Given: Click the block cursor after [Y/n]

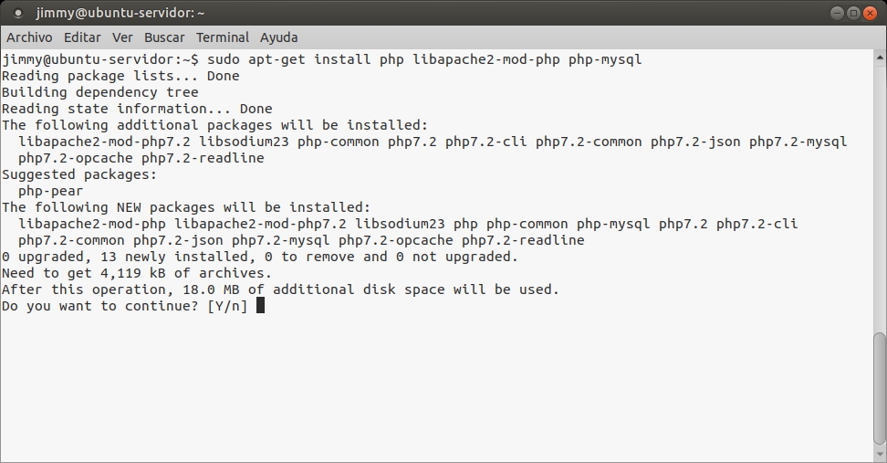Looking at the screenshot, I should [260, 306].
